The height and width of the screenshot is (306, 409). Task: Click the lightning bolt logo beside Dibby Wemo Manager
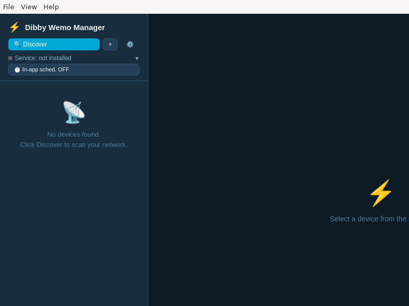tap(15, 28)
